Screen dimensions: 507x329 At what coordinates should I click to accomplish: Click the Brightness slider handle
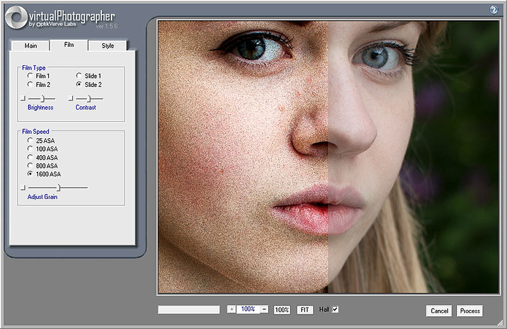tap(42, 98)
